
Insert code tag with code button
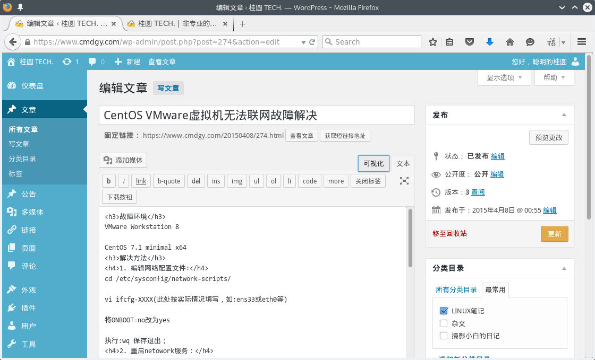(310, 181)
